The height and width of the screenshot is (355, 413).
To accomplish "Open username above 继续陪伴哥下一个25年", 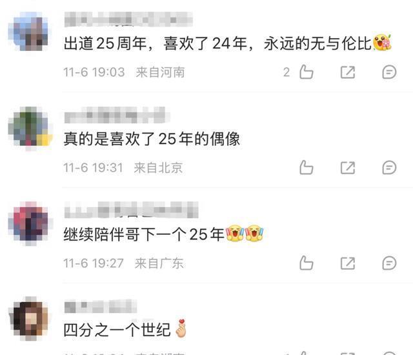I will (131, 210).
